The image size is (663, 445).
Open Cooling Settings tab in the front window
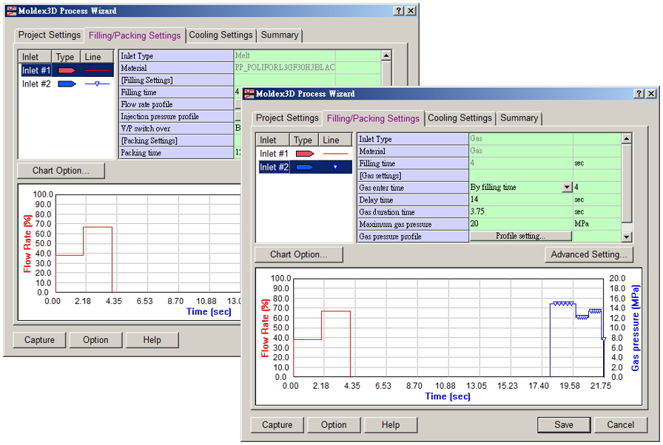[x=460, y=118]
